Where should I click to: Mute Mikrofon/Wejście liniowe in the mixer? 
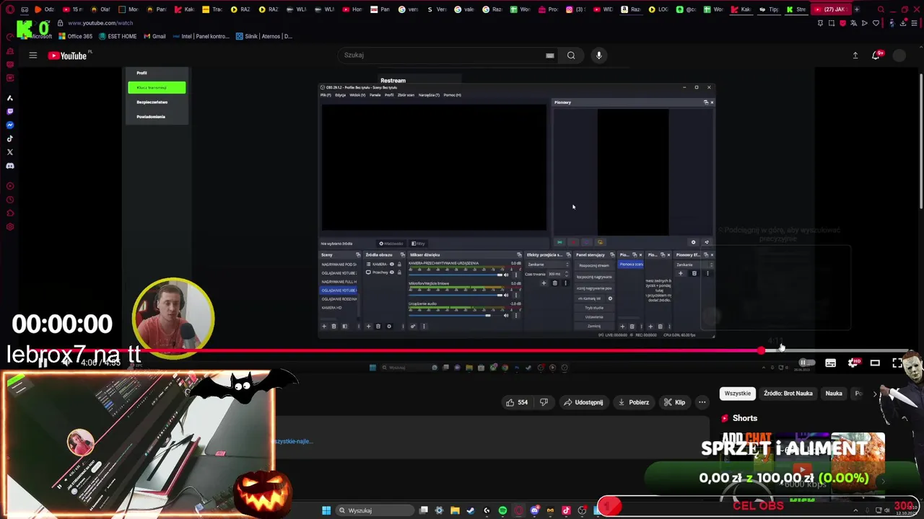point(506,295)
